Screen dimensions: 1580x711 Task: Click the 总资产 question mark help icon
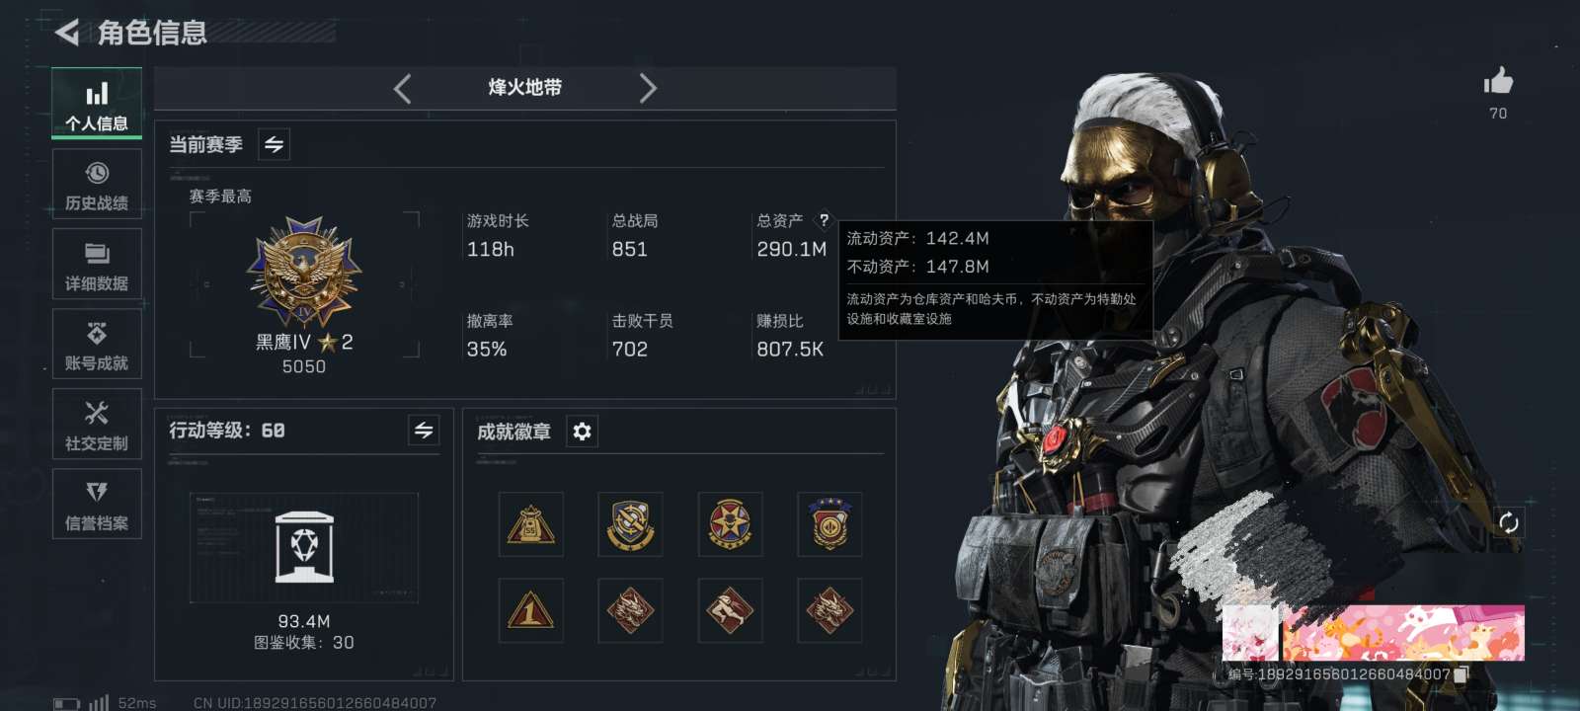click(x=824, y=220)
